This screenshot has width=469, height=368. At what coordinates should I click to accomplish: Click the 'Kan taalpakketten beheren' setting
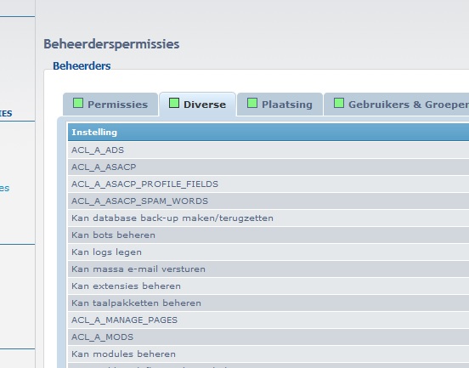(x=268, y=303)
